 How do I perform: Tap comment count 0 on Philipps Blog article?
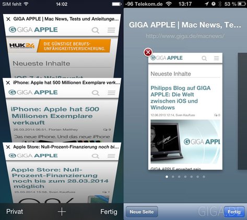[217, 115]
